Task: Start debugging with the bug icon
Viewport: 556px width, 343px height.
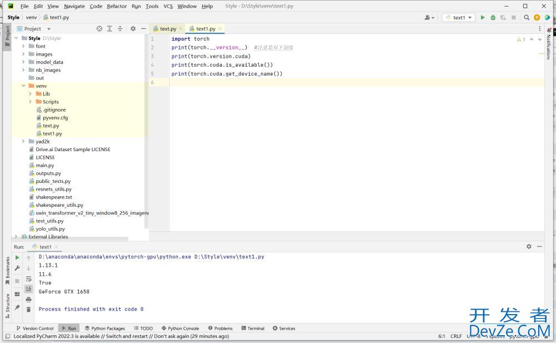Action: point(493,17)
